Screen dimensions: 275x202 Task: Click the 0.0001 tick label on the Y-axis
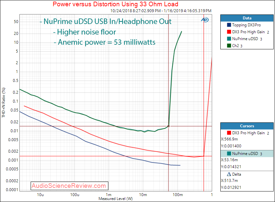point(12,190)
